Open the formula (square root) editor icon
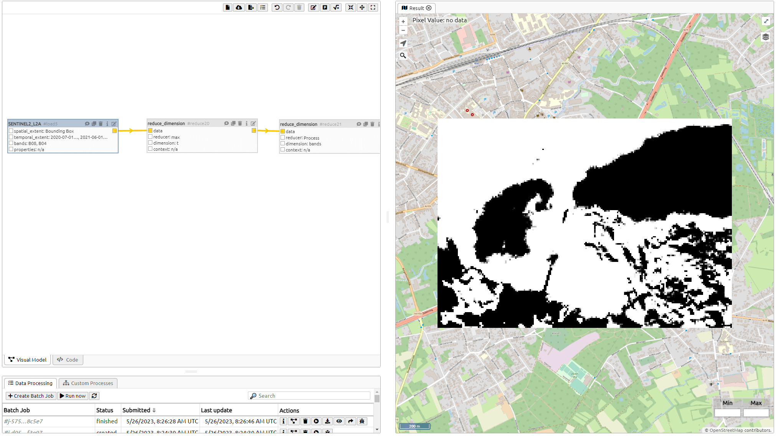 337,7
